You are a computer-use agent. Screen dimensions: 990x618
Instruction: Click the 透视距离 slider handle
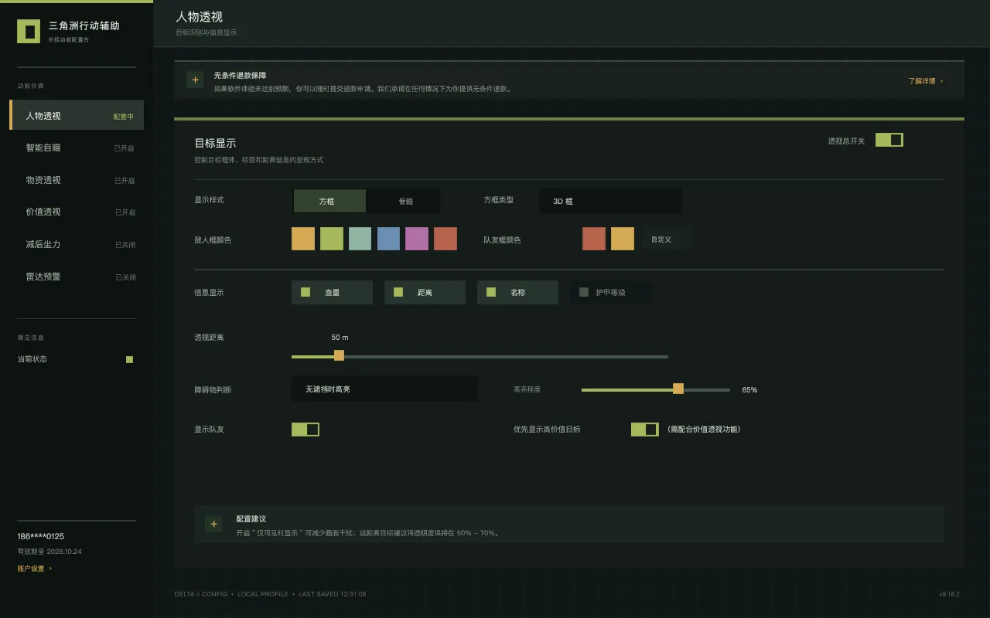point(339,355)
